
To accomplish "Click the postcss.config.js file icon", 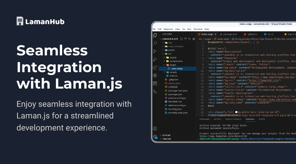I will (166, 98).
